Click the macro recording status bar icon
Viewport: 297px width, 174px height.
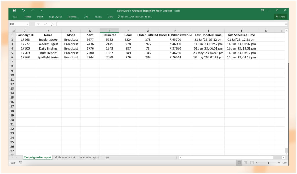click(21, 163)
